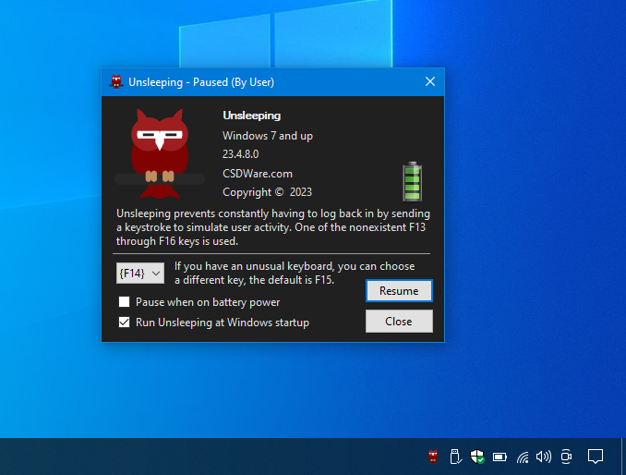Close the dialog with the X button
626x475 pixels.
point(430,81)
